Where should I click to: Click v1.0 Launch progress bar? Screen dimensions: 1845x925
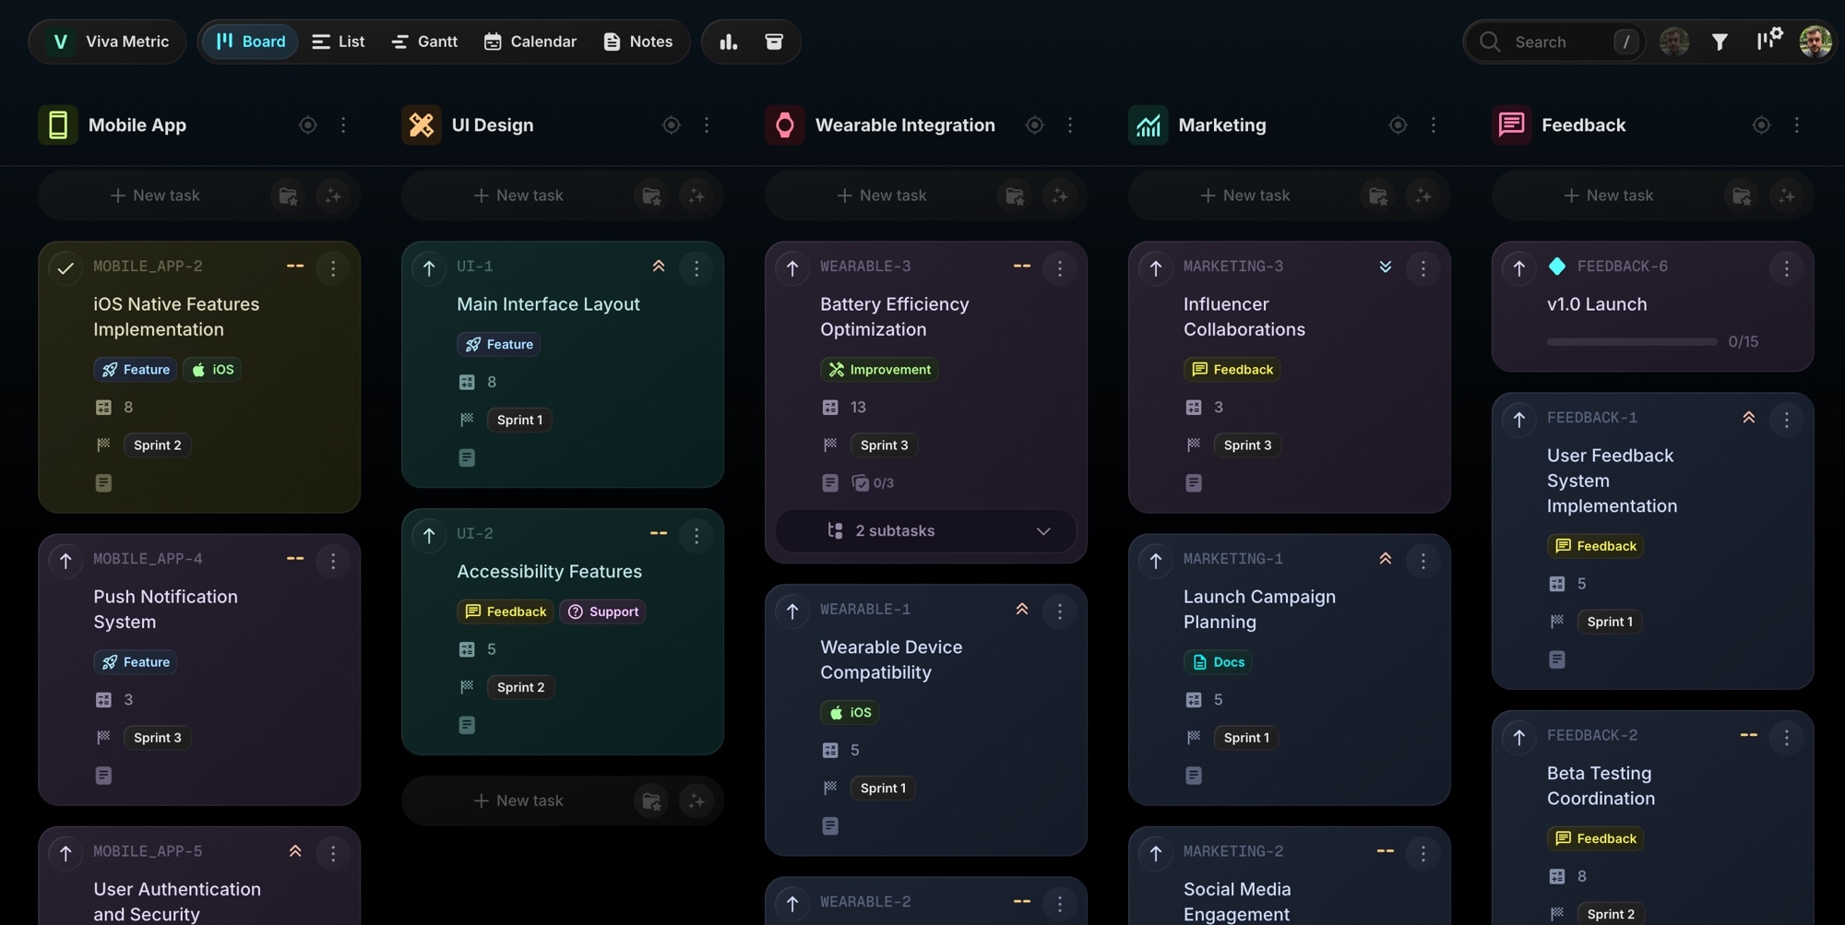1632,342
